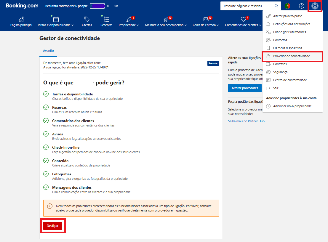
Task: Click the Alterar provedores button
Action: click(x=245, y=88)
